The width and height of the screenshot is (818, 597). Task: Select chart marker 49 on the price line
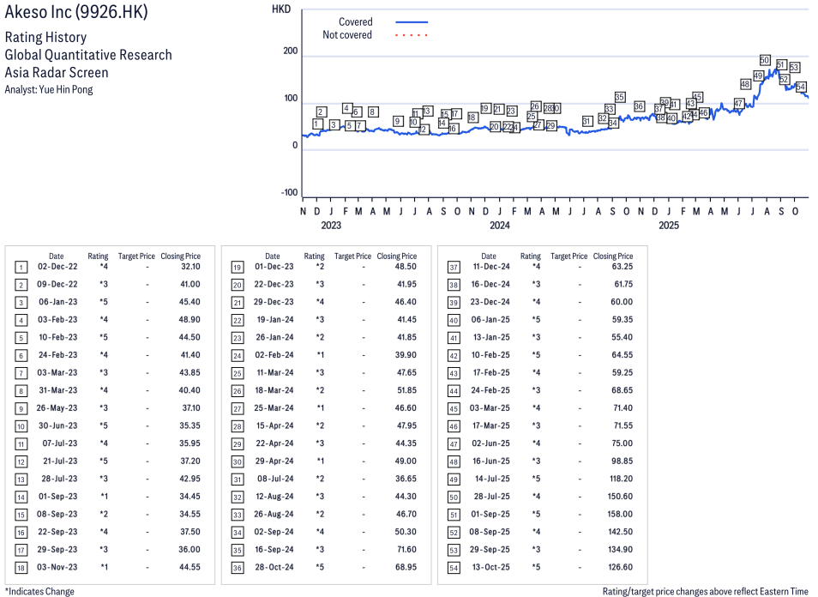tap(758, 75)
